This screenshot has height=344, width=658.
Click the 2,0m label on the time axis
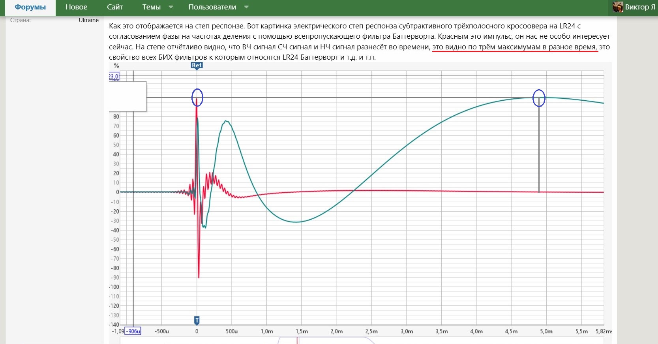point(337,331)
